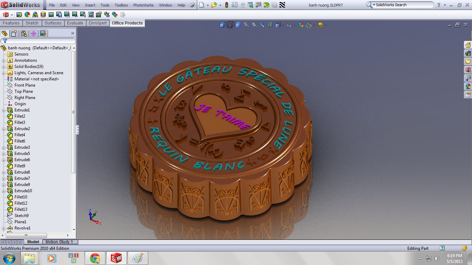Image resolution: width=472 pixels, height=265 pixels.
Task: Open the PhotoWorks menu
Action: [x=143, y=5]
